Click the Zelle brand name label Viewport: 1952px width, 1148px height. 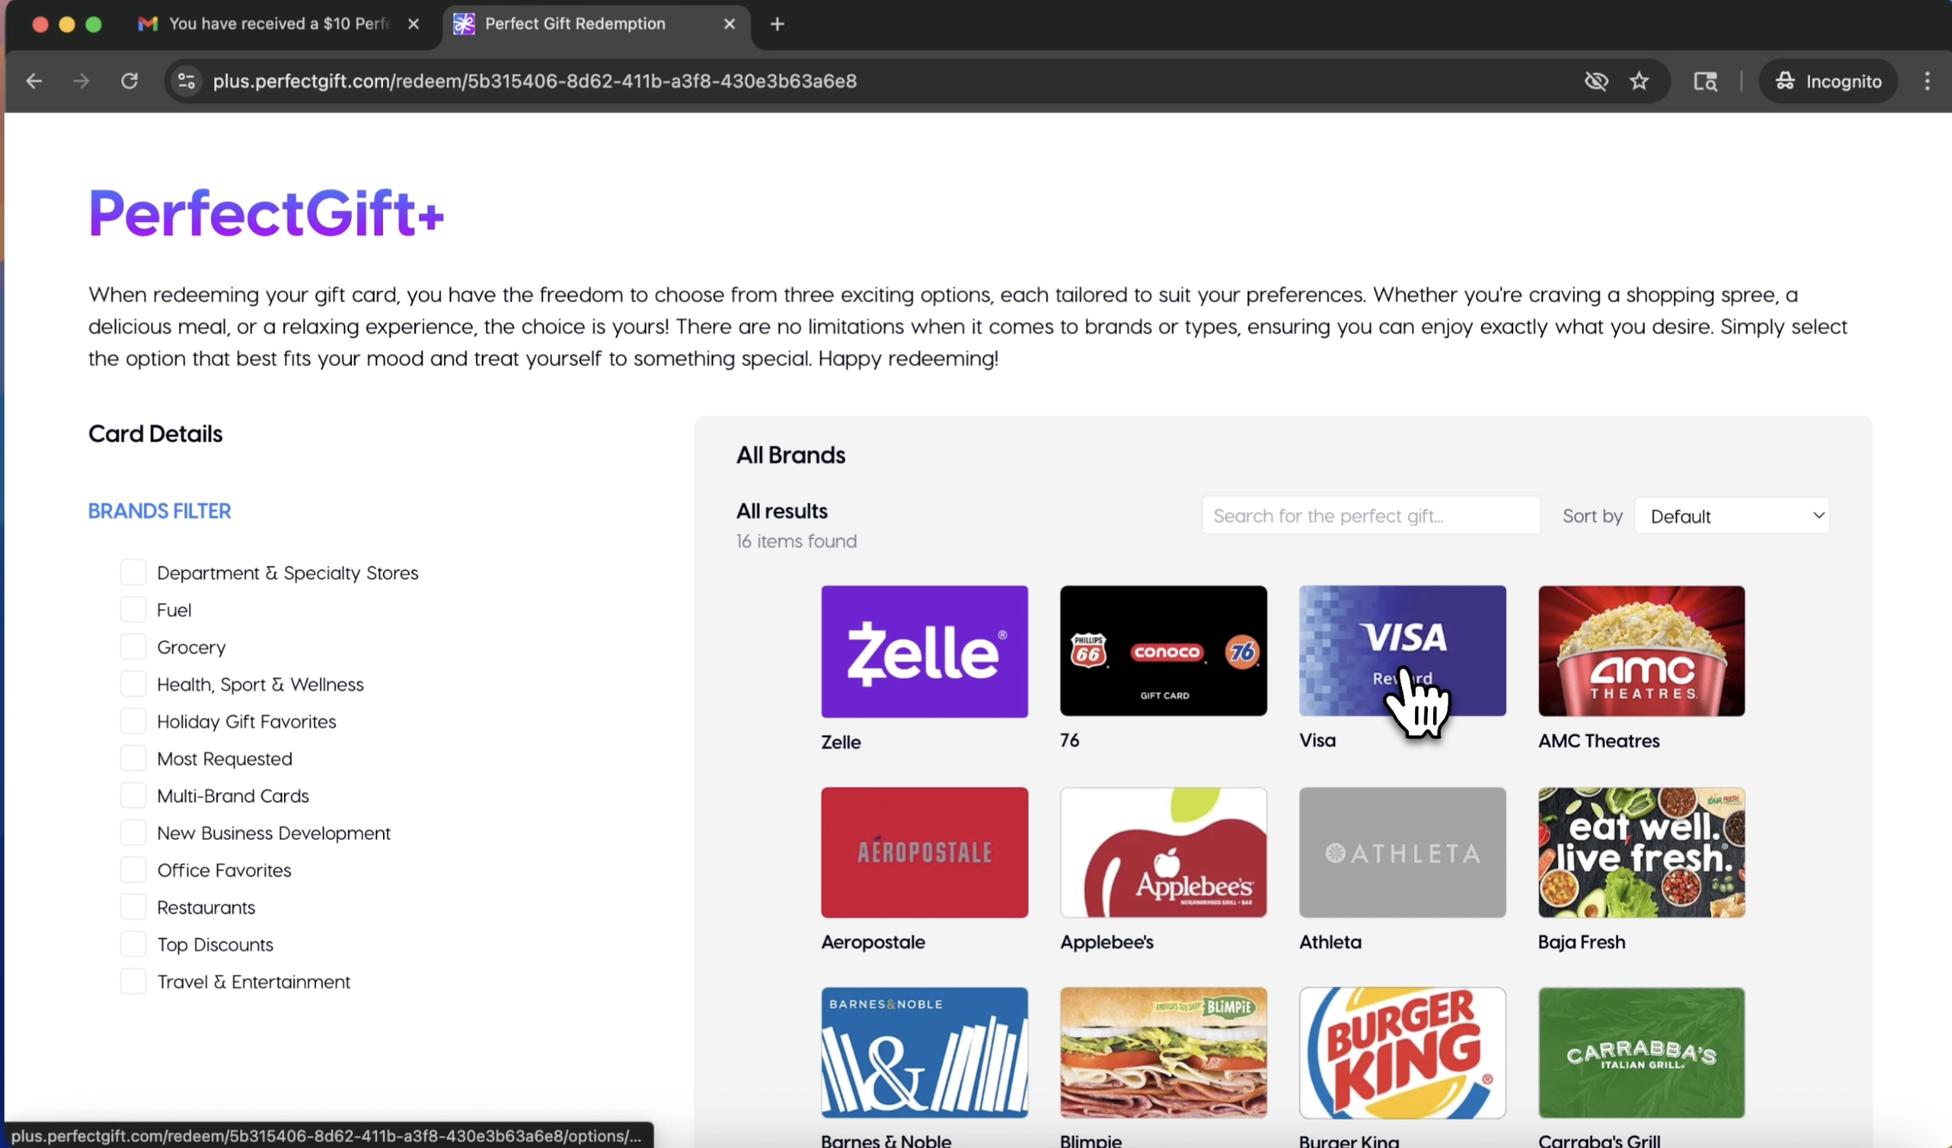pyautogui.click(x=841, y=742)
